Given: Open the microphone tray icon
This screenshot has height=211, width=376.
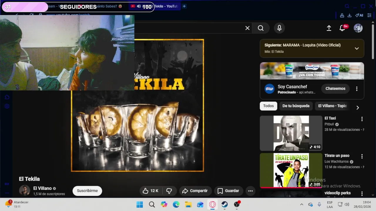Looking at the screenshot, I should tap(319, 205).
